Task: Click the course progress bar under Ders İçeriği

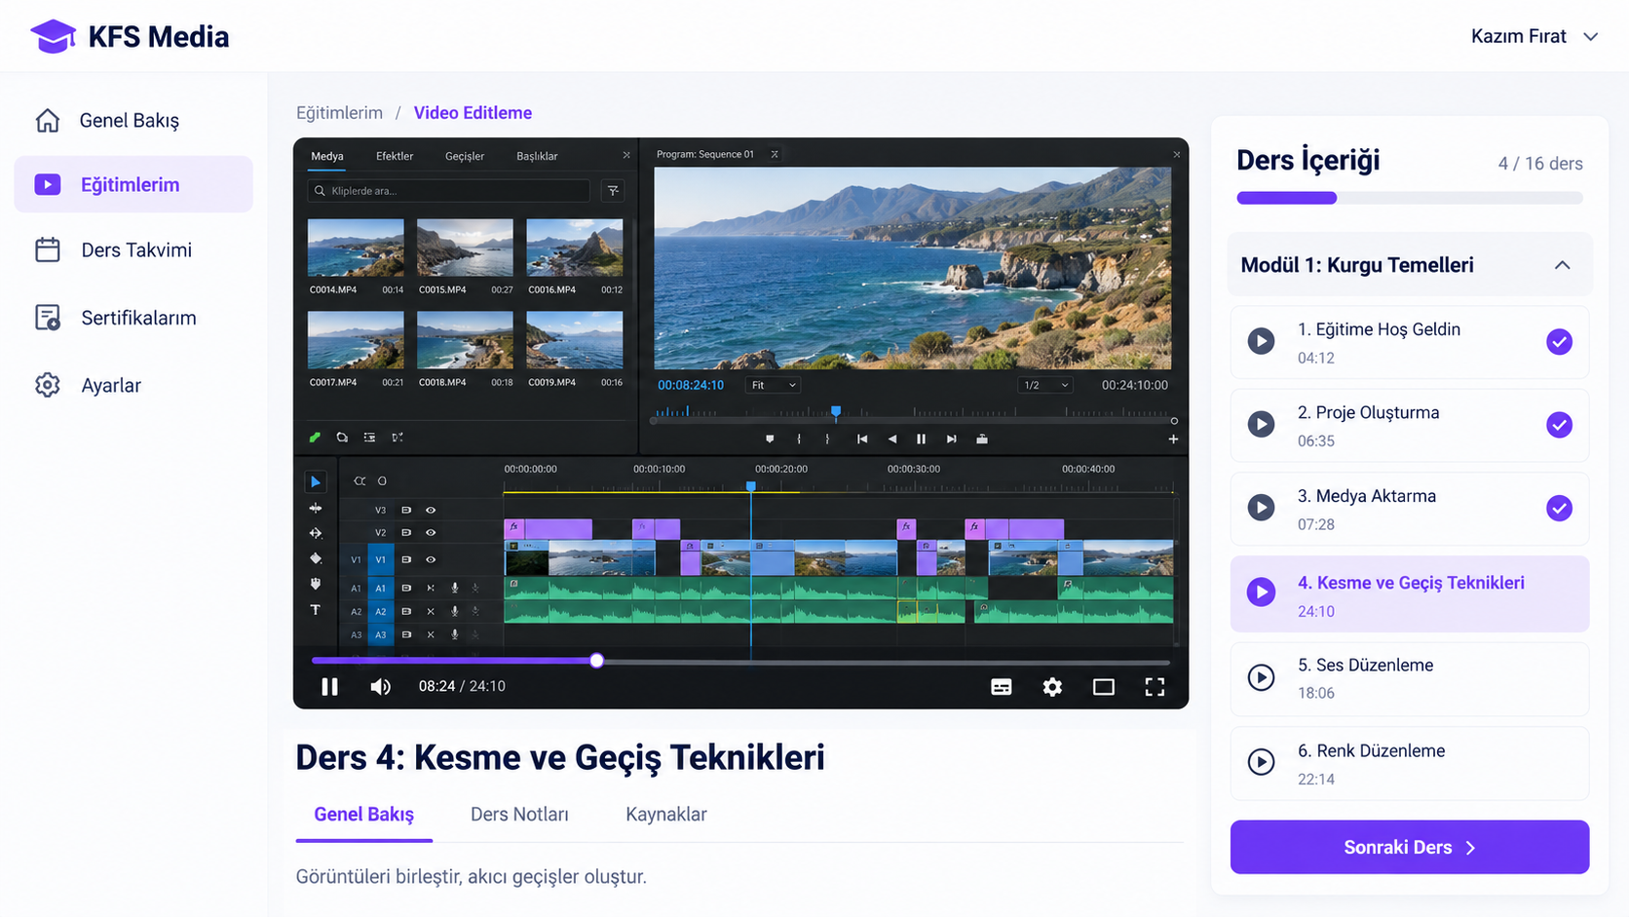Action: click(1410, 198)
